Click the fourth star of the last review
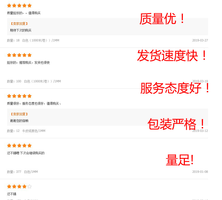222x200 pixels. (x=24, y=187)
